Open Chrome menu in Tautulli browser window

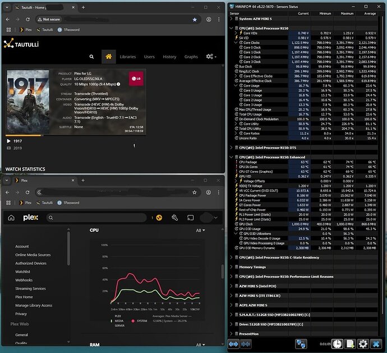pyautogui.click(x=219, y=19)
